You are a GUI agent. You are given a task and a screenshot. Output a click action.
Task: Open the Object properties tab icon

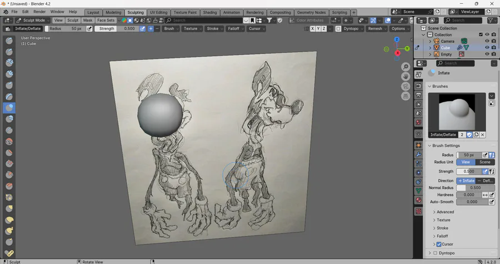tap(419, 145)
